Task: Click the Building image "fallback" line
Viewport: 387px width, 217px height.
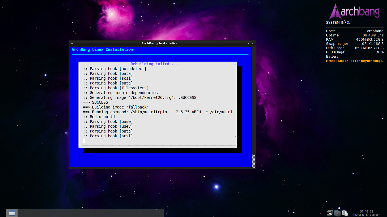Action: click(x=116, y=107)
